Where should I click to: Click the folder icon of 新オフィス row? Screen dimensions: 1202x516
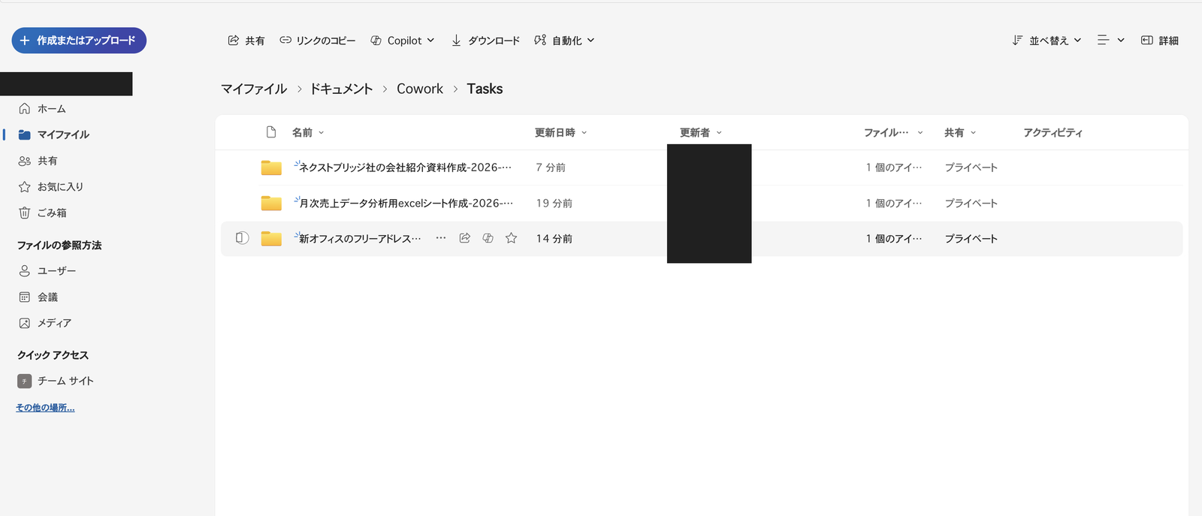(x=271, y=238)
